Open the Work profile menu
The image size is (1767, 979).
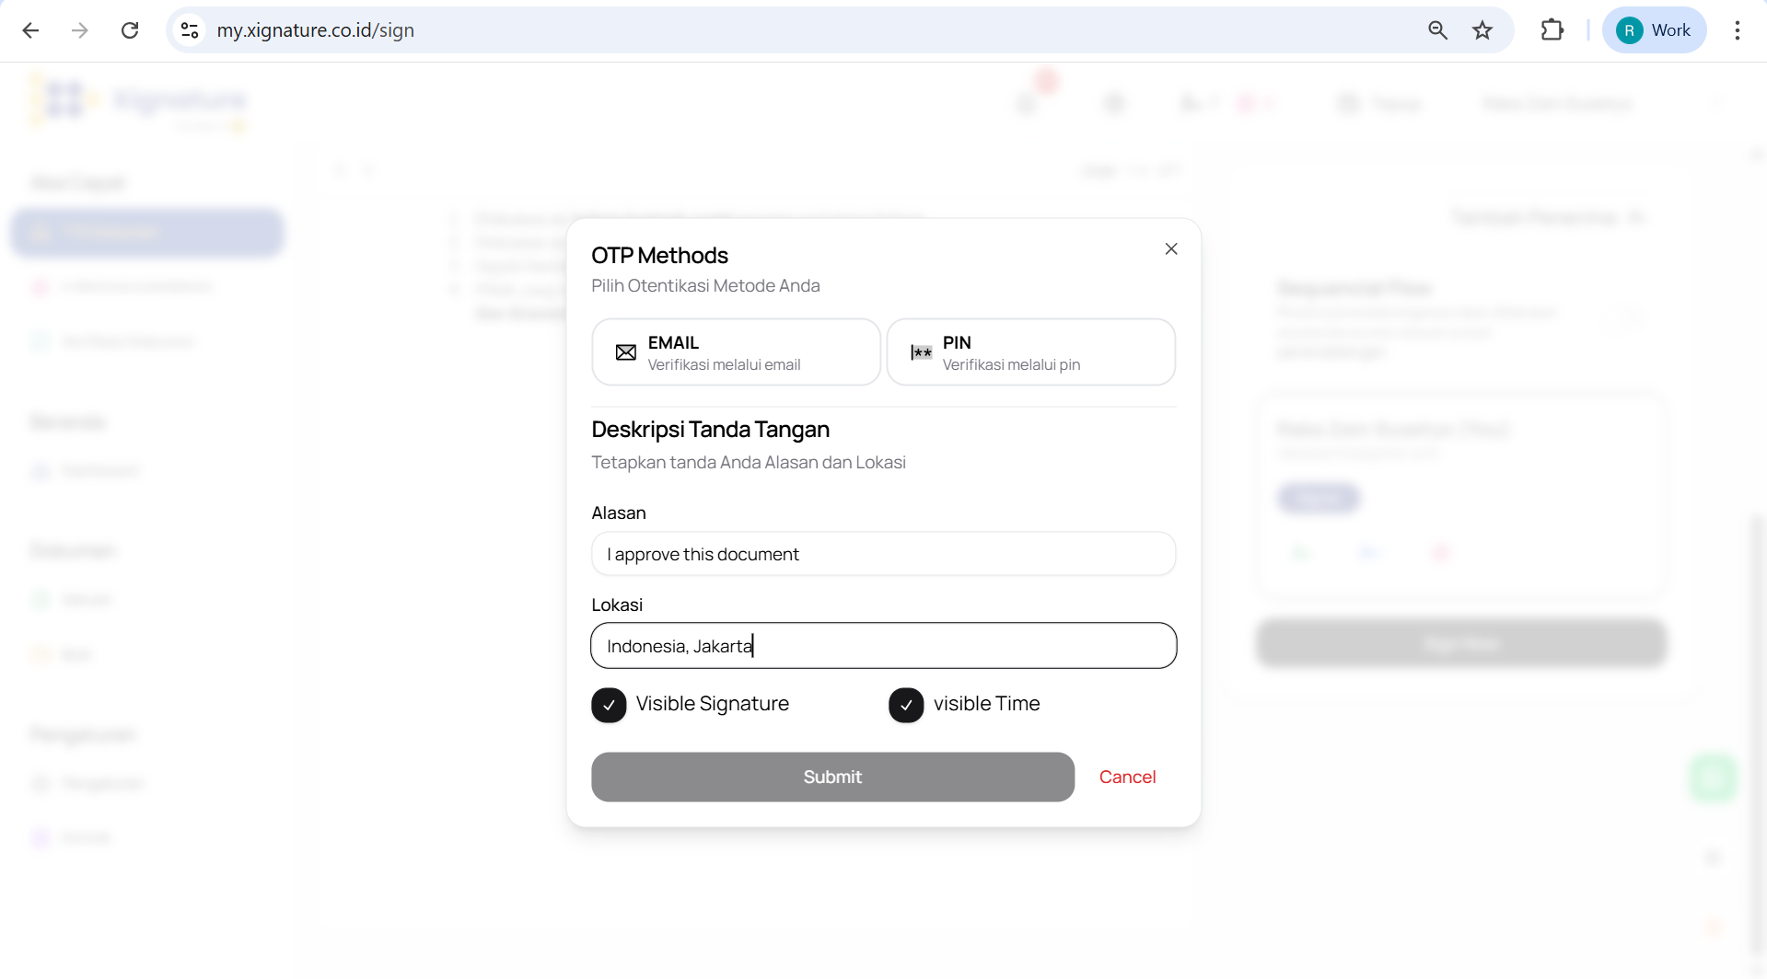point(1654,30)
